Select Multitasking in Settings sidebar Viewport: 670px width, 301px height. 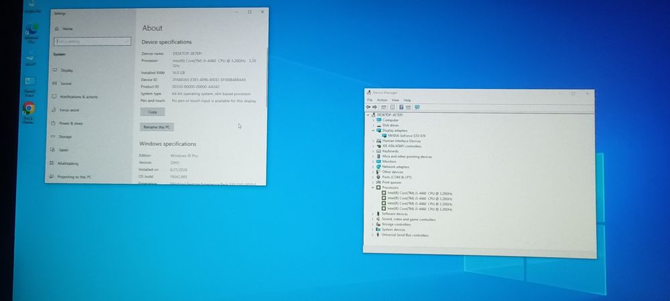(x=64, y=163)
